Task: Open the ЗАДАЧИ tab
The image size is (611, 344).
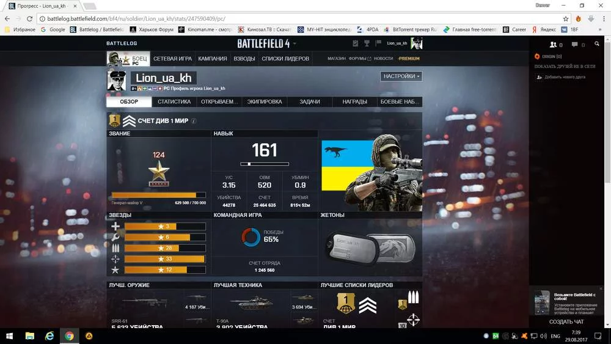Action: pos(310,101)
